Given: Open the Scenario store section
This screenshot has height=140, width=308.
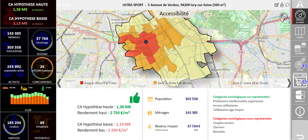Looking at the screenshot, I should (300, 49).
